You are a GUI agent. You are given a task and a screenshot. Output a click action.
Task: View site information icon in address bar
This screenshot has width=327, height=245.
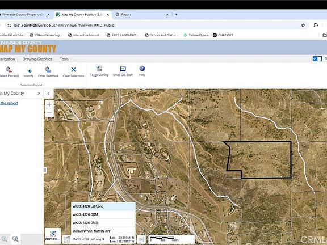(9, 25)
